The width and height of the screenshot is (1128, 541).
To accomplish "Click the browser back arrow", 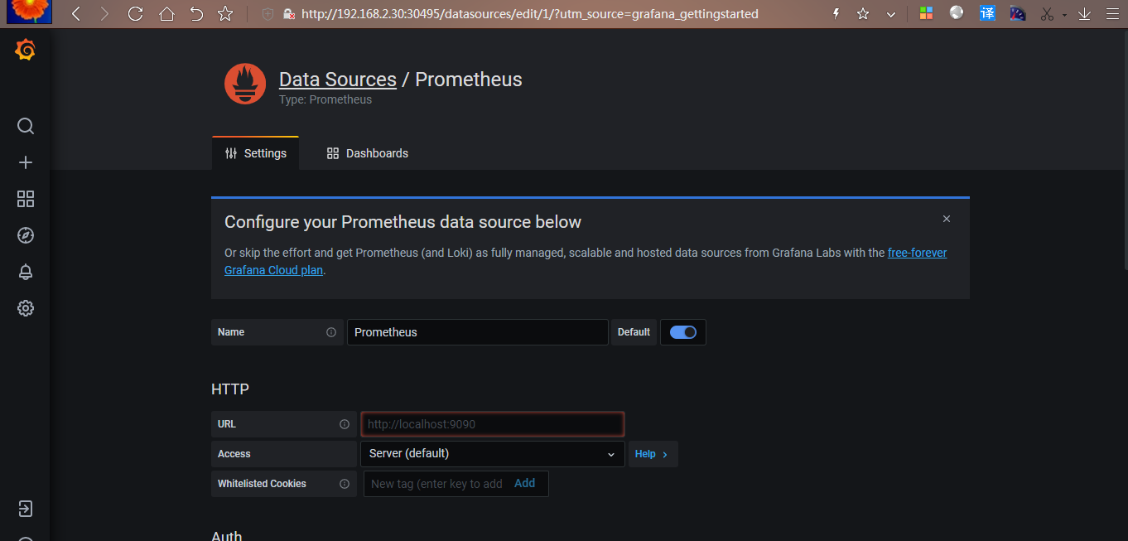I will (75, 13).
